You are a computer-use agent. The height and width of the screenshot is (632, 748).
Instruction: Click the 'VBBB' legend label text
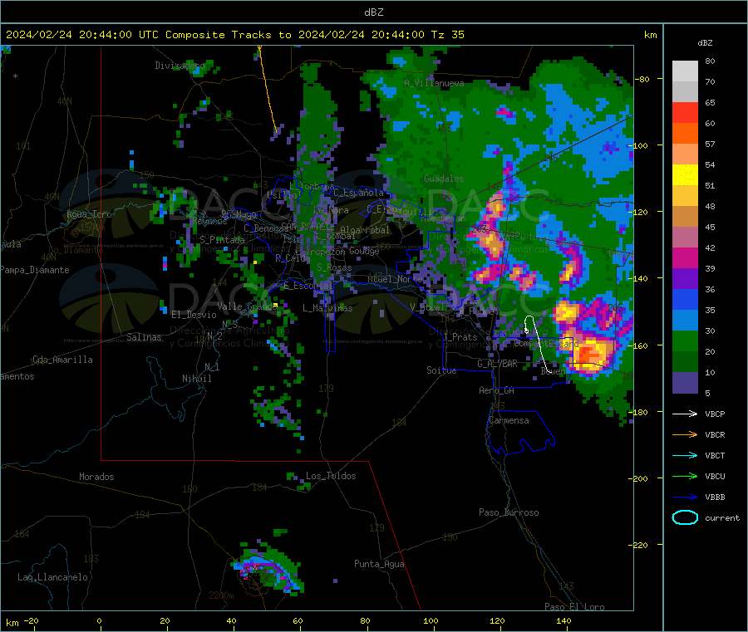pyautogui.click(x=715, y=497)
